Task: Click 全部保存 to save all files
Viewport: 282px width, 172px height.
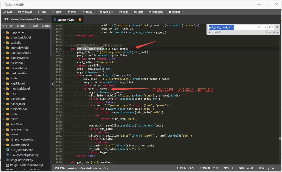Action: [x=25, y=12]
